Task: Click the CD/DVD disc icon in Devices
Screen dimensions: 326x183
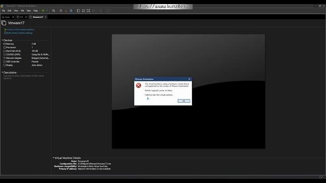Action: pyautogui.click(x=5, y=54)
